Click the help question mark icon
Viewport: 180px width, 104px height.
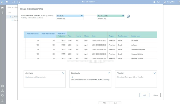pos(179,2)
